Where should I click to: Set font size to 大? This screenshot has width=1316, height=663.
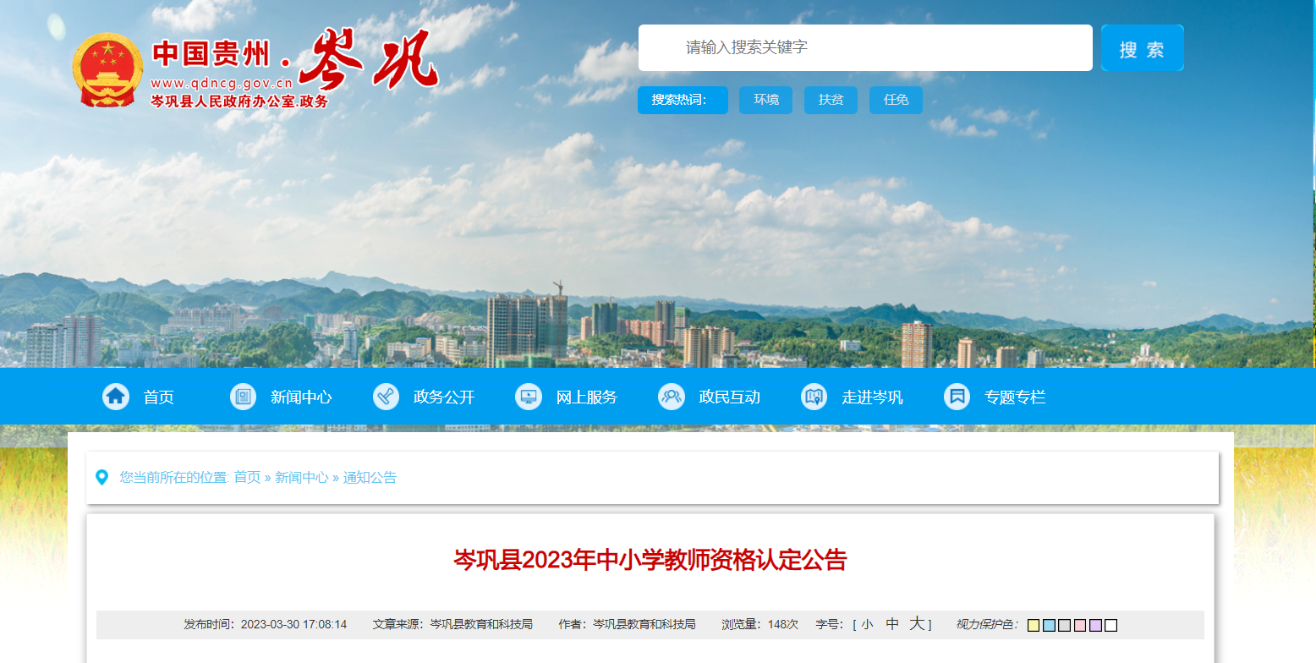click(x=918, y=625)
